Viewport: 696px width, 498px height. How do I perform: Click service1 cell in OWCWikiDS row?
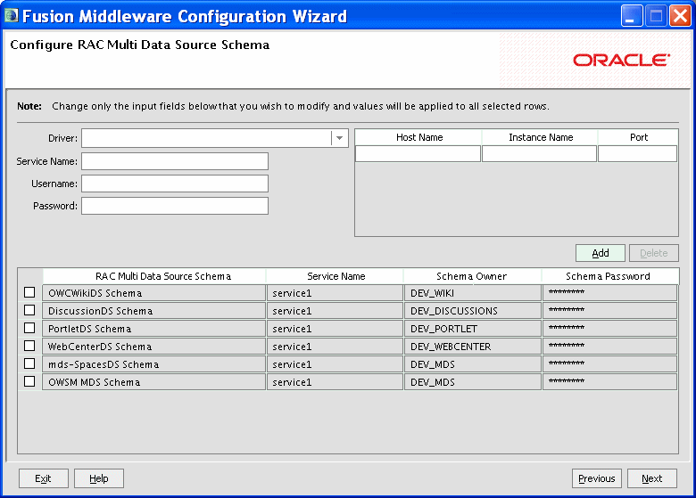pyautogui.click(x=335, y=293)
